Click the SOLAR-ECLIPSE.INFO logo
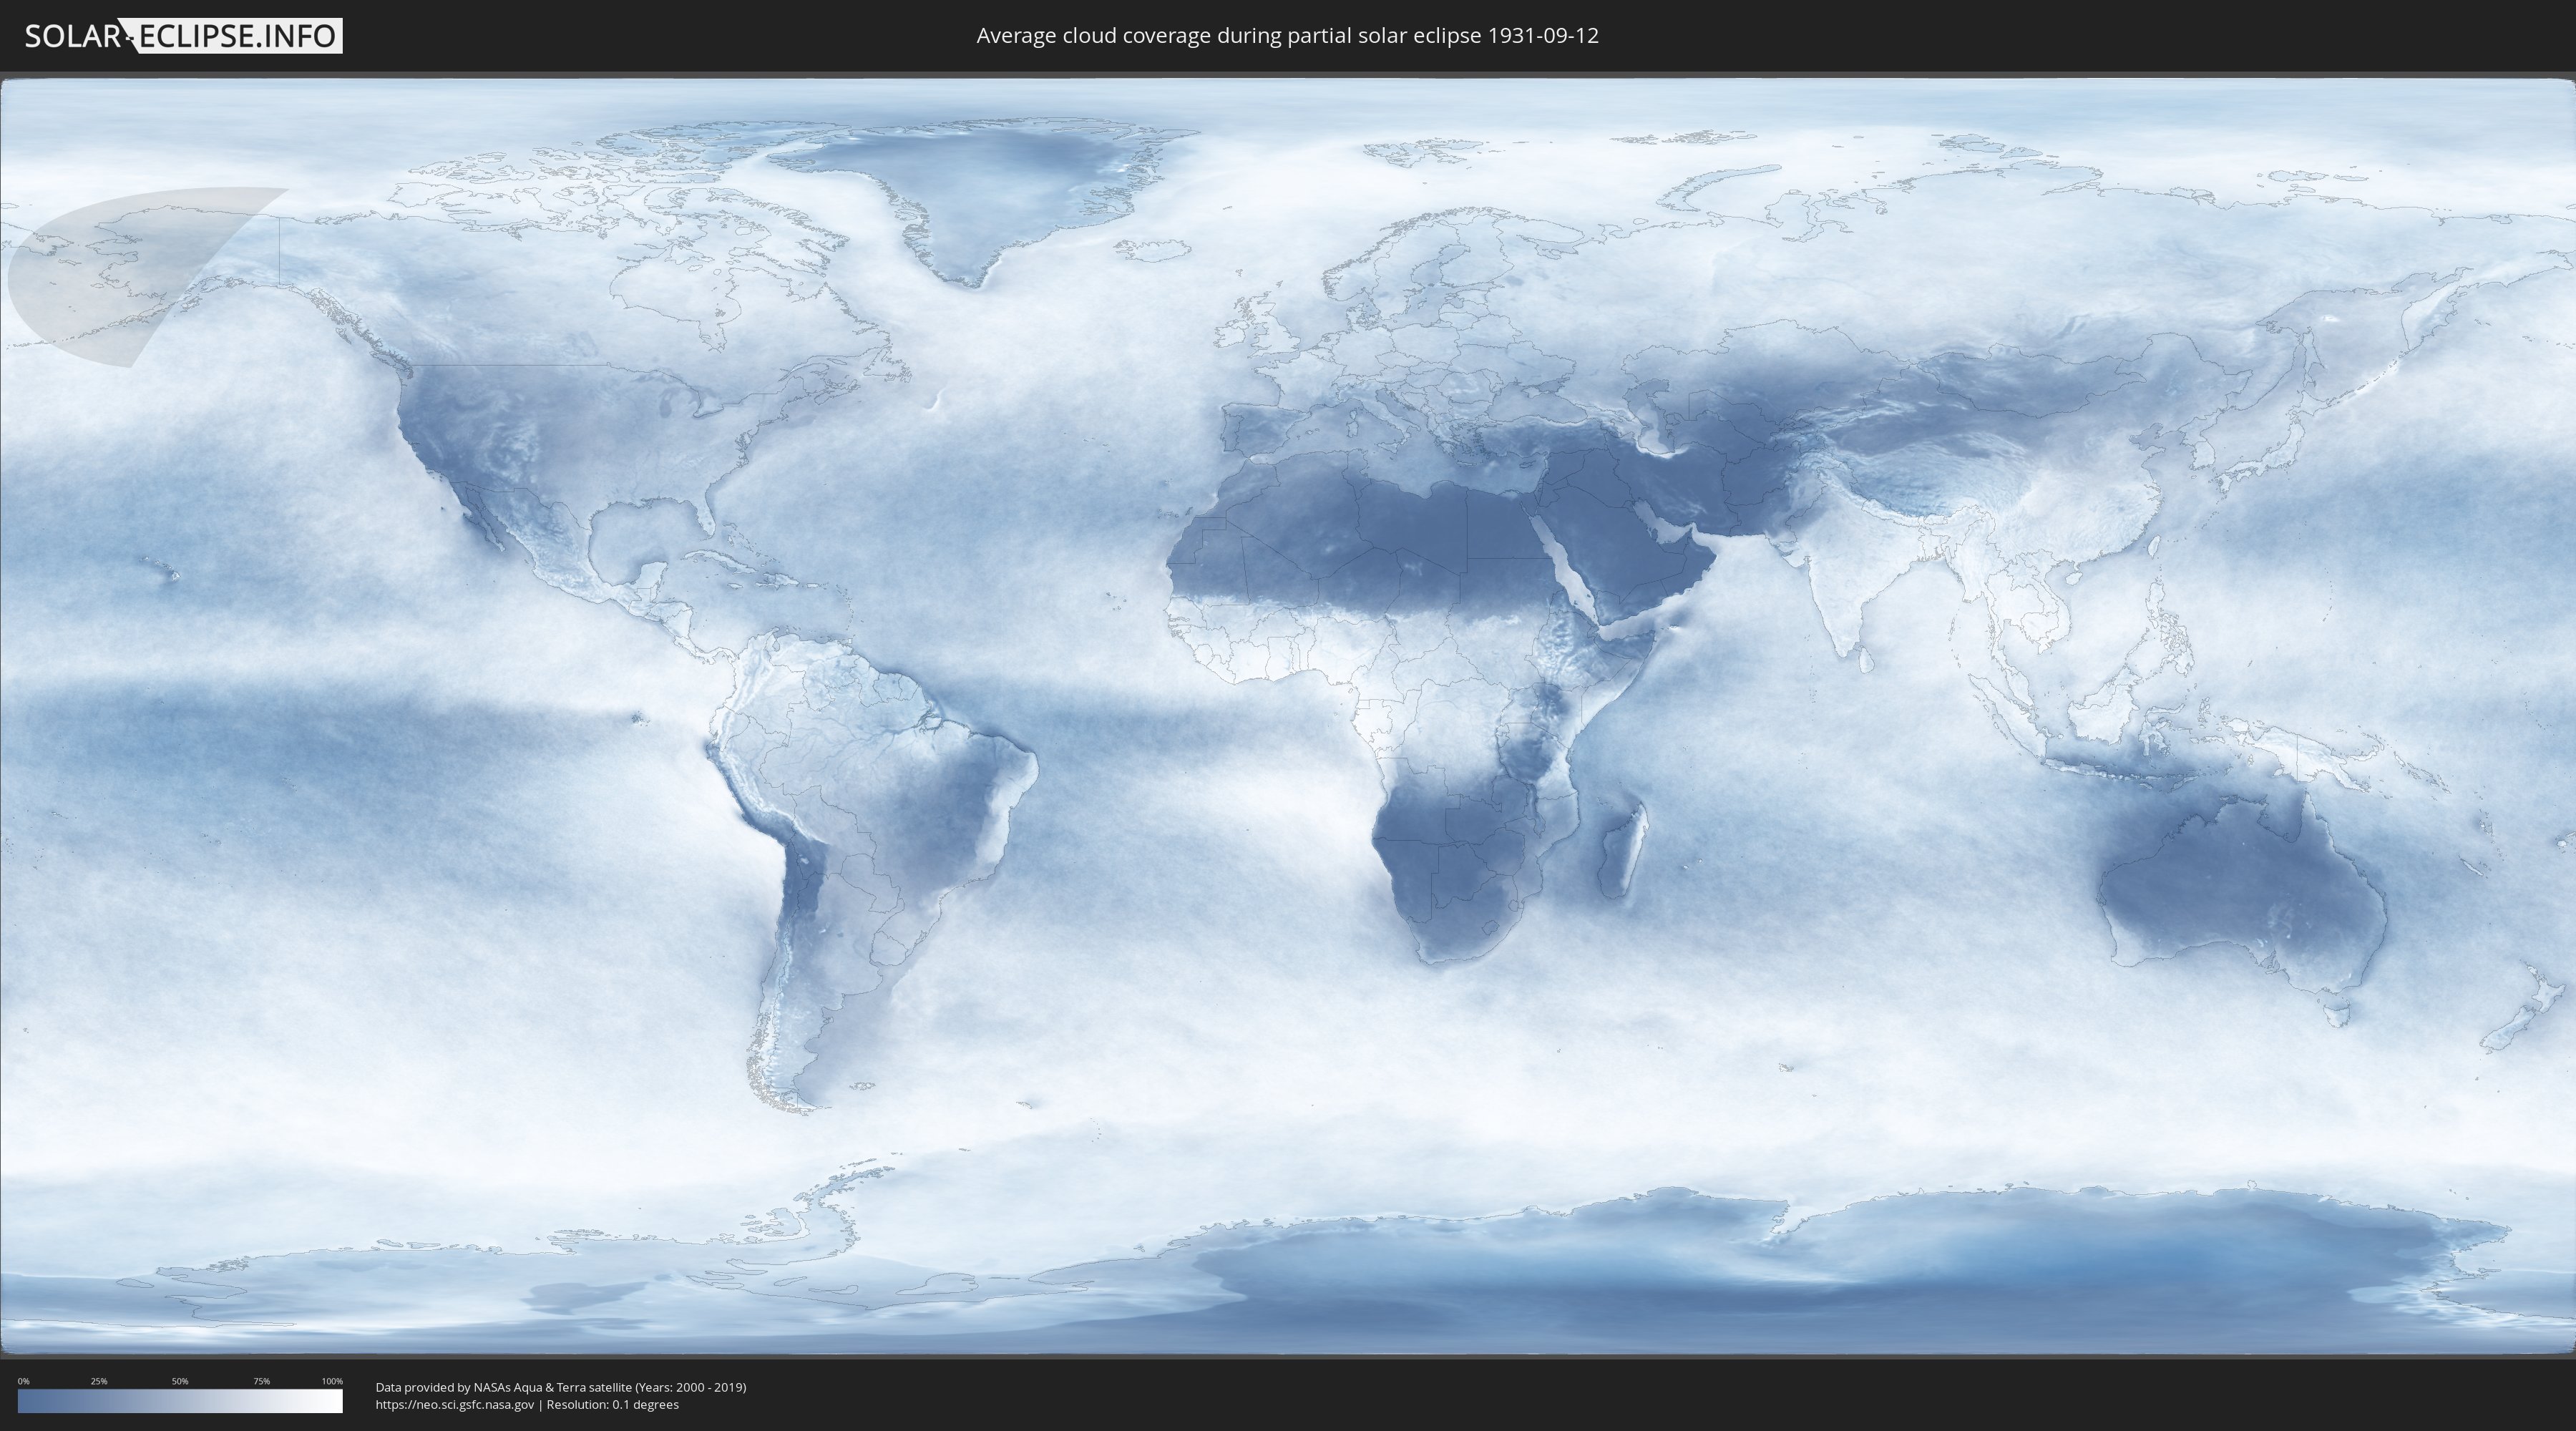This screenshot has width=2576, height=1431. coord(183,36)
